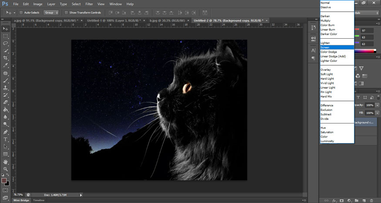This screenshot has width=381, height=203.
Task: Click the zoom percentage field 78.73%
Action: pyautogui.click(x=18, y=195)
